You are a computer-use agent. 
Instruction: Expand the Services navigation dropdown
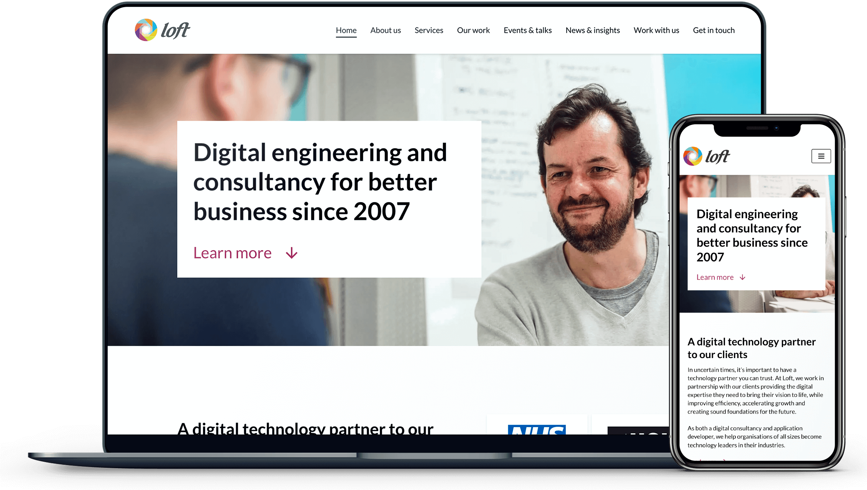click(428, 31)
